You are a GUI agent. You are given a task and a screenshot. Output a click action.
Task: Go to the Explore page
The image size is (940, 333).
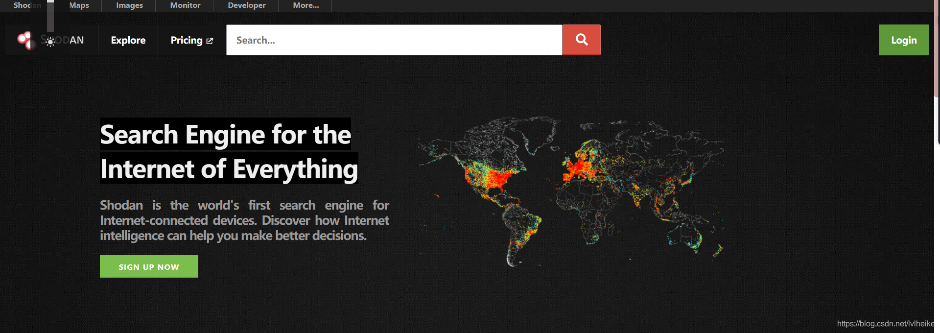click(128, 40)
